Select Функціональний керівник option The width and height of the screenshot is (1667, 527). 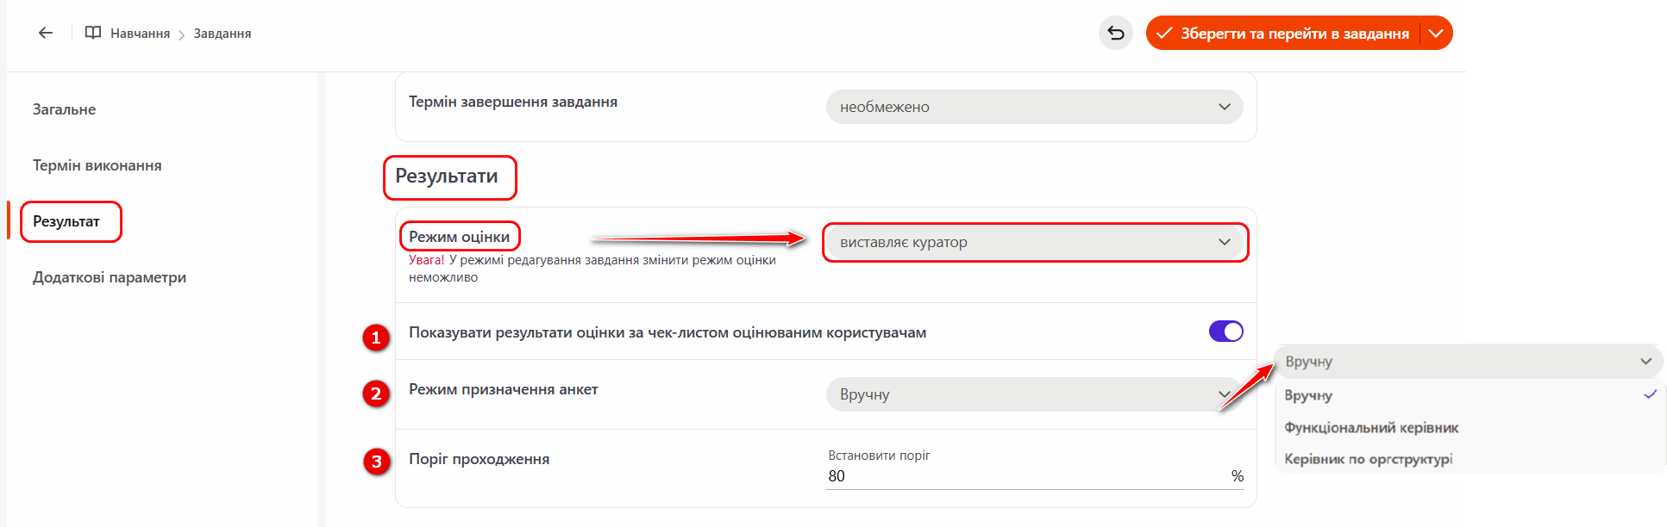pos(1371,427)
